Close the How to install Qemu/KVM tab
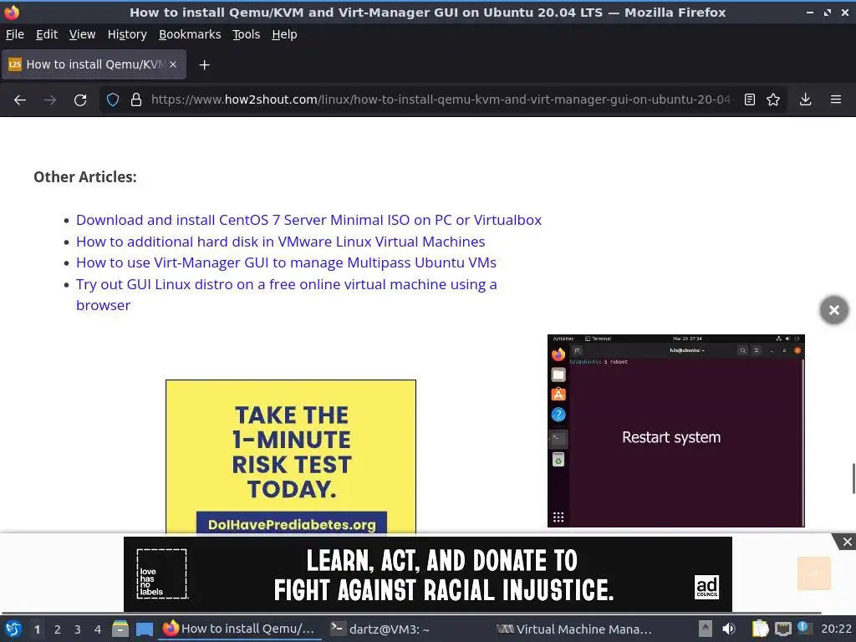The width and height of the screenshot is (856, 642). pos(173,64)
